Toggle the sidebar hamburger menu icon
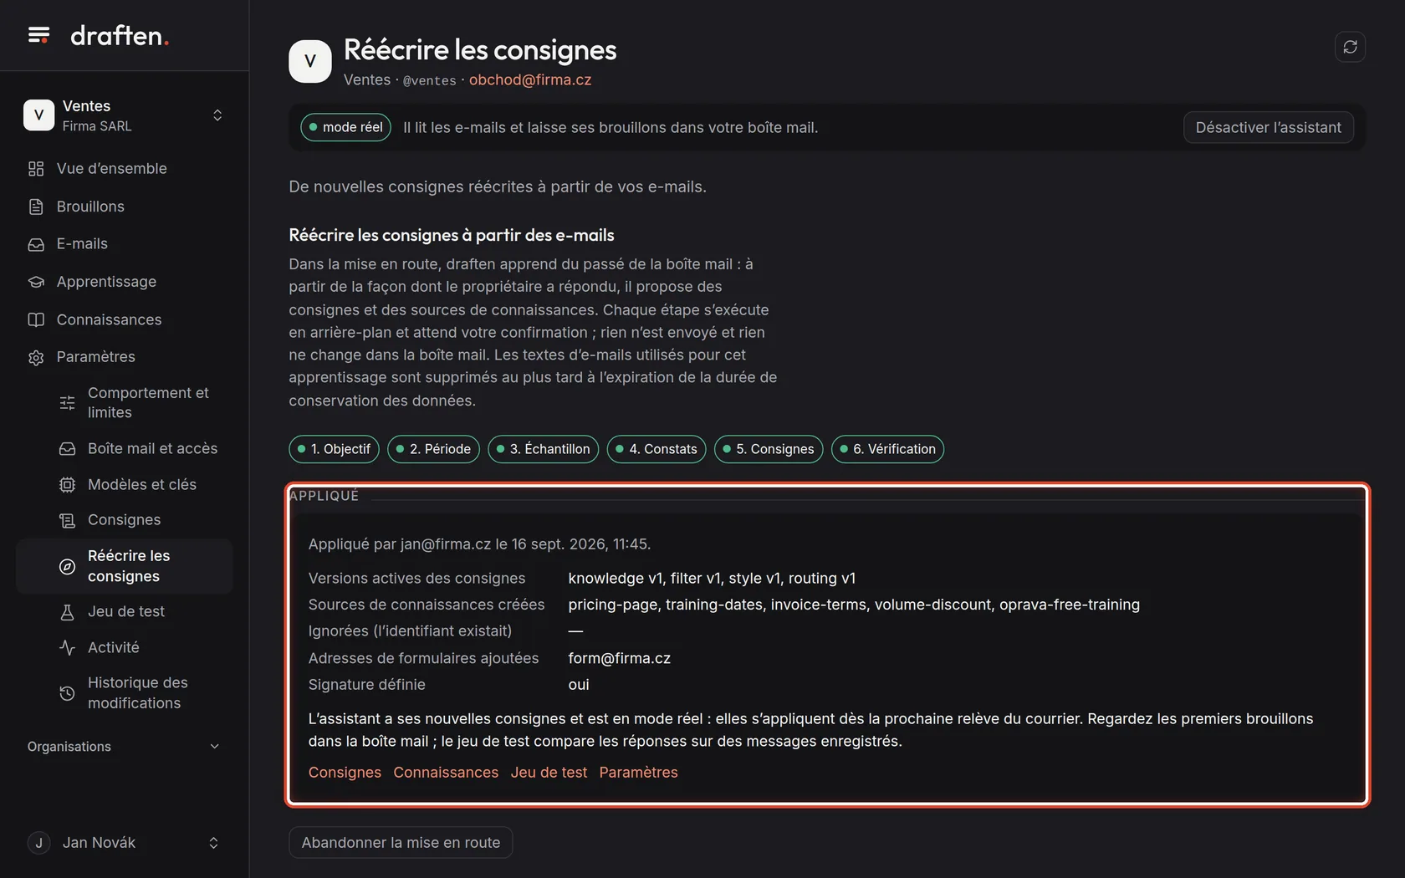Viewport: 1405px width, 878px height. 38,35
